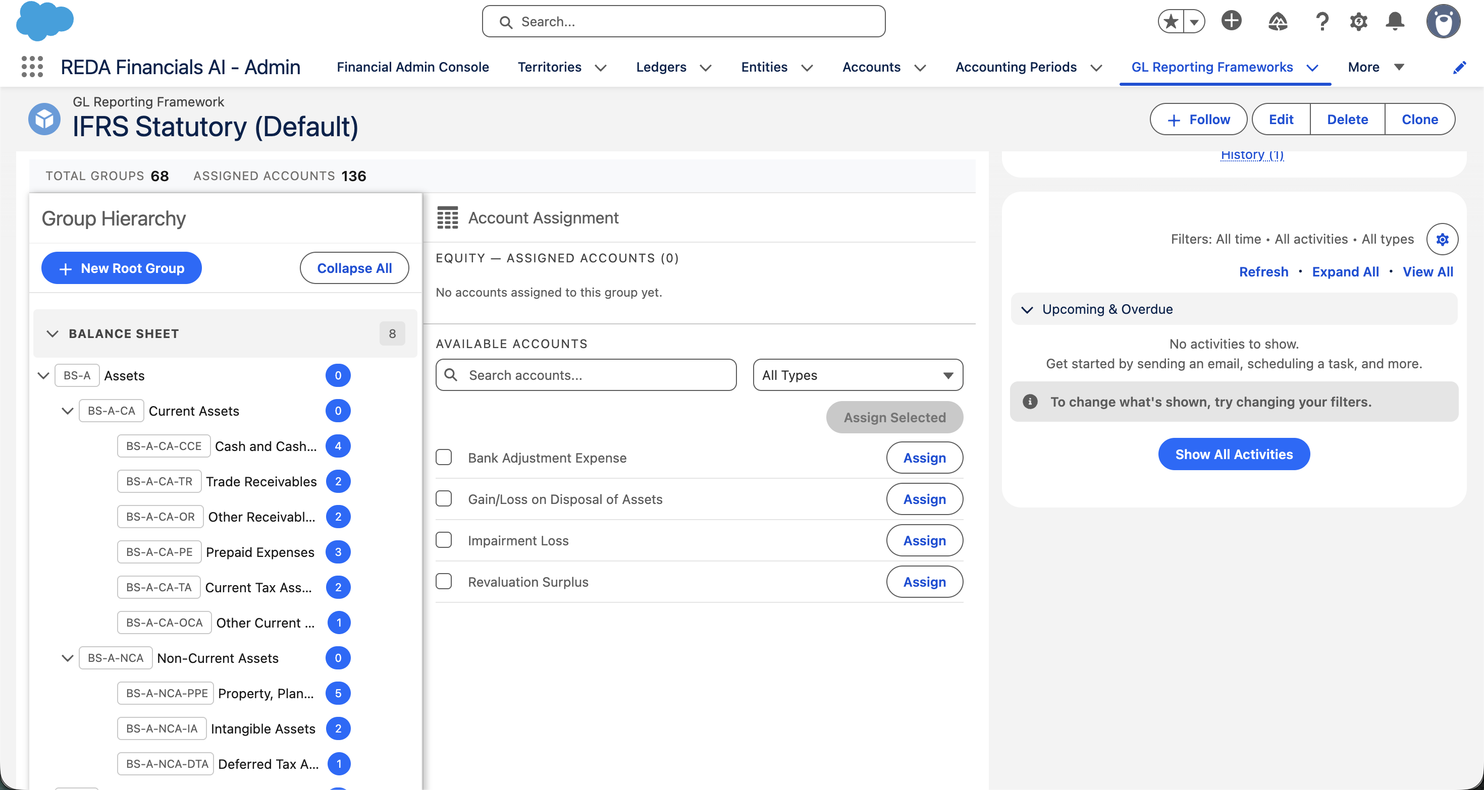Check the Bank Adjustment Expense checkbox
The height and width of the screenshot is (790, 1484).
(444, 457)
